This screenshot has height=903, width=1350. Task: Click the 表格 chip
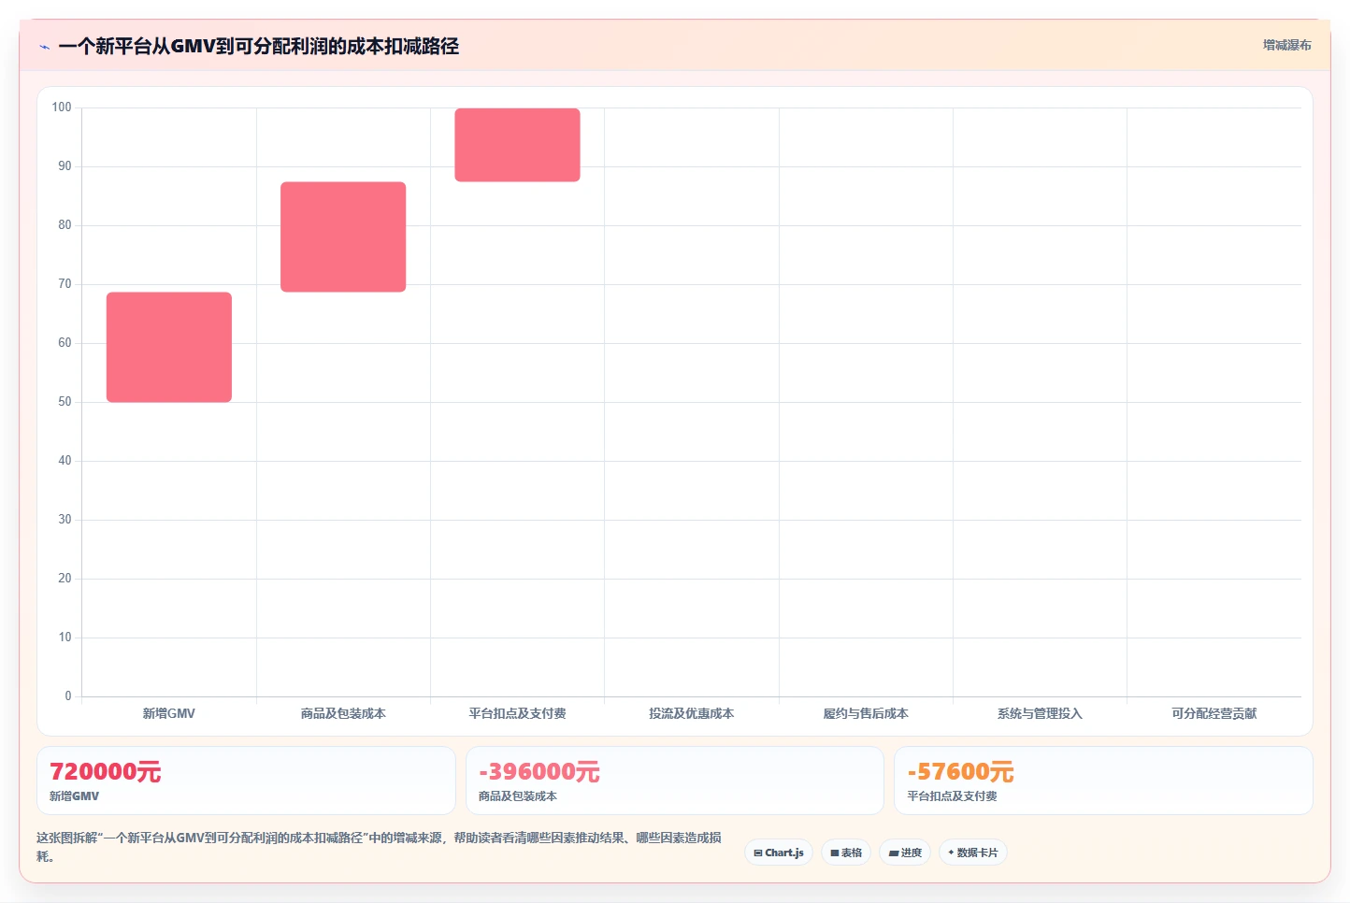(846, 853)
